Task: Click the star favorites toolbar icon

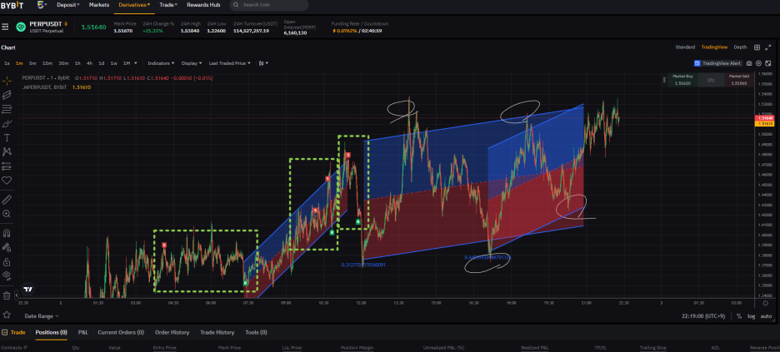Action: click(x=7, y=315)
